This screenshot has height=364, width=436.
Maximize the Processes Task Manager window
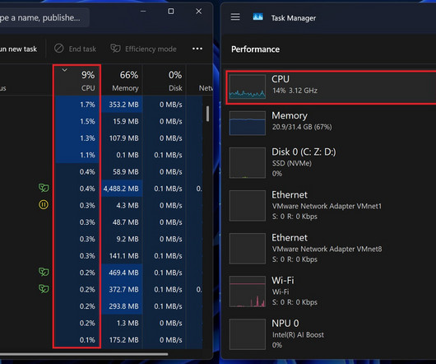[171, 12]
